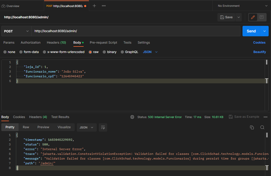Switch to the Headers (10) request tab
This screenshot has height=176, width=271.
pyautogui.click(x=56, y=43)
